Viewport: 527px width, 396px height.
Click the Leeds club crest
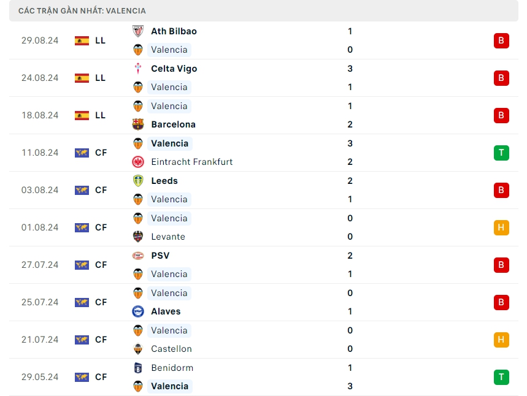coord(138,181)
